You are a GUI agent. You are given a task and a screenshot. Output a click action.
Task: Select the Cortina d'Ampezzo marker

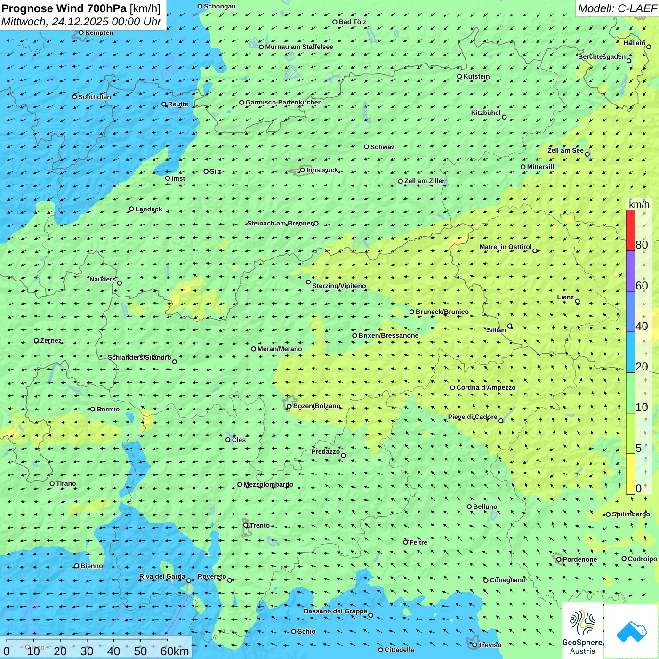click(452, 388)
